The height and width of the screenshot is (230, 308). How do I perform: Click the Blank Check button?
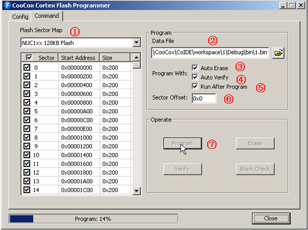(x=255, y=169)
